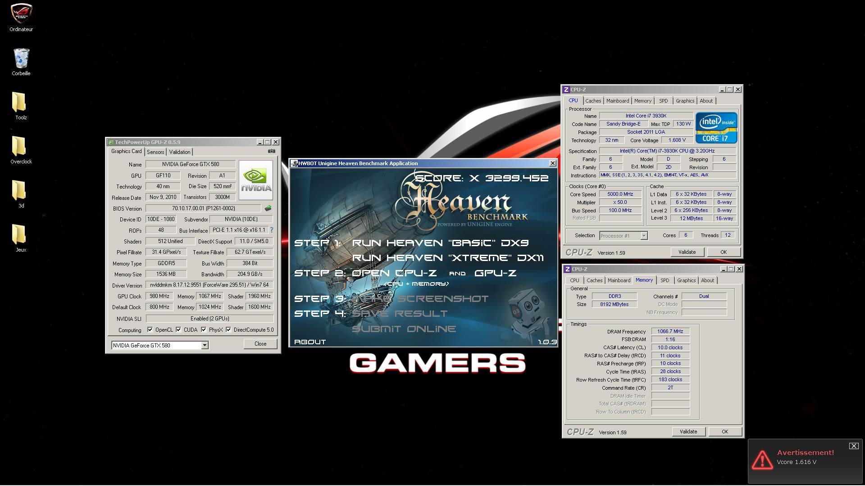The image size is (865, 486).
Task: Close the HWBOT Heaven Benchmark window
Action: coord(553,163)
